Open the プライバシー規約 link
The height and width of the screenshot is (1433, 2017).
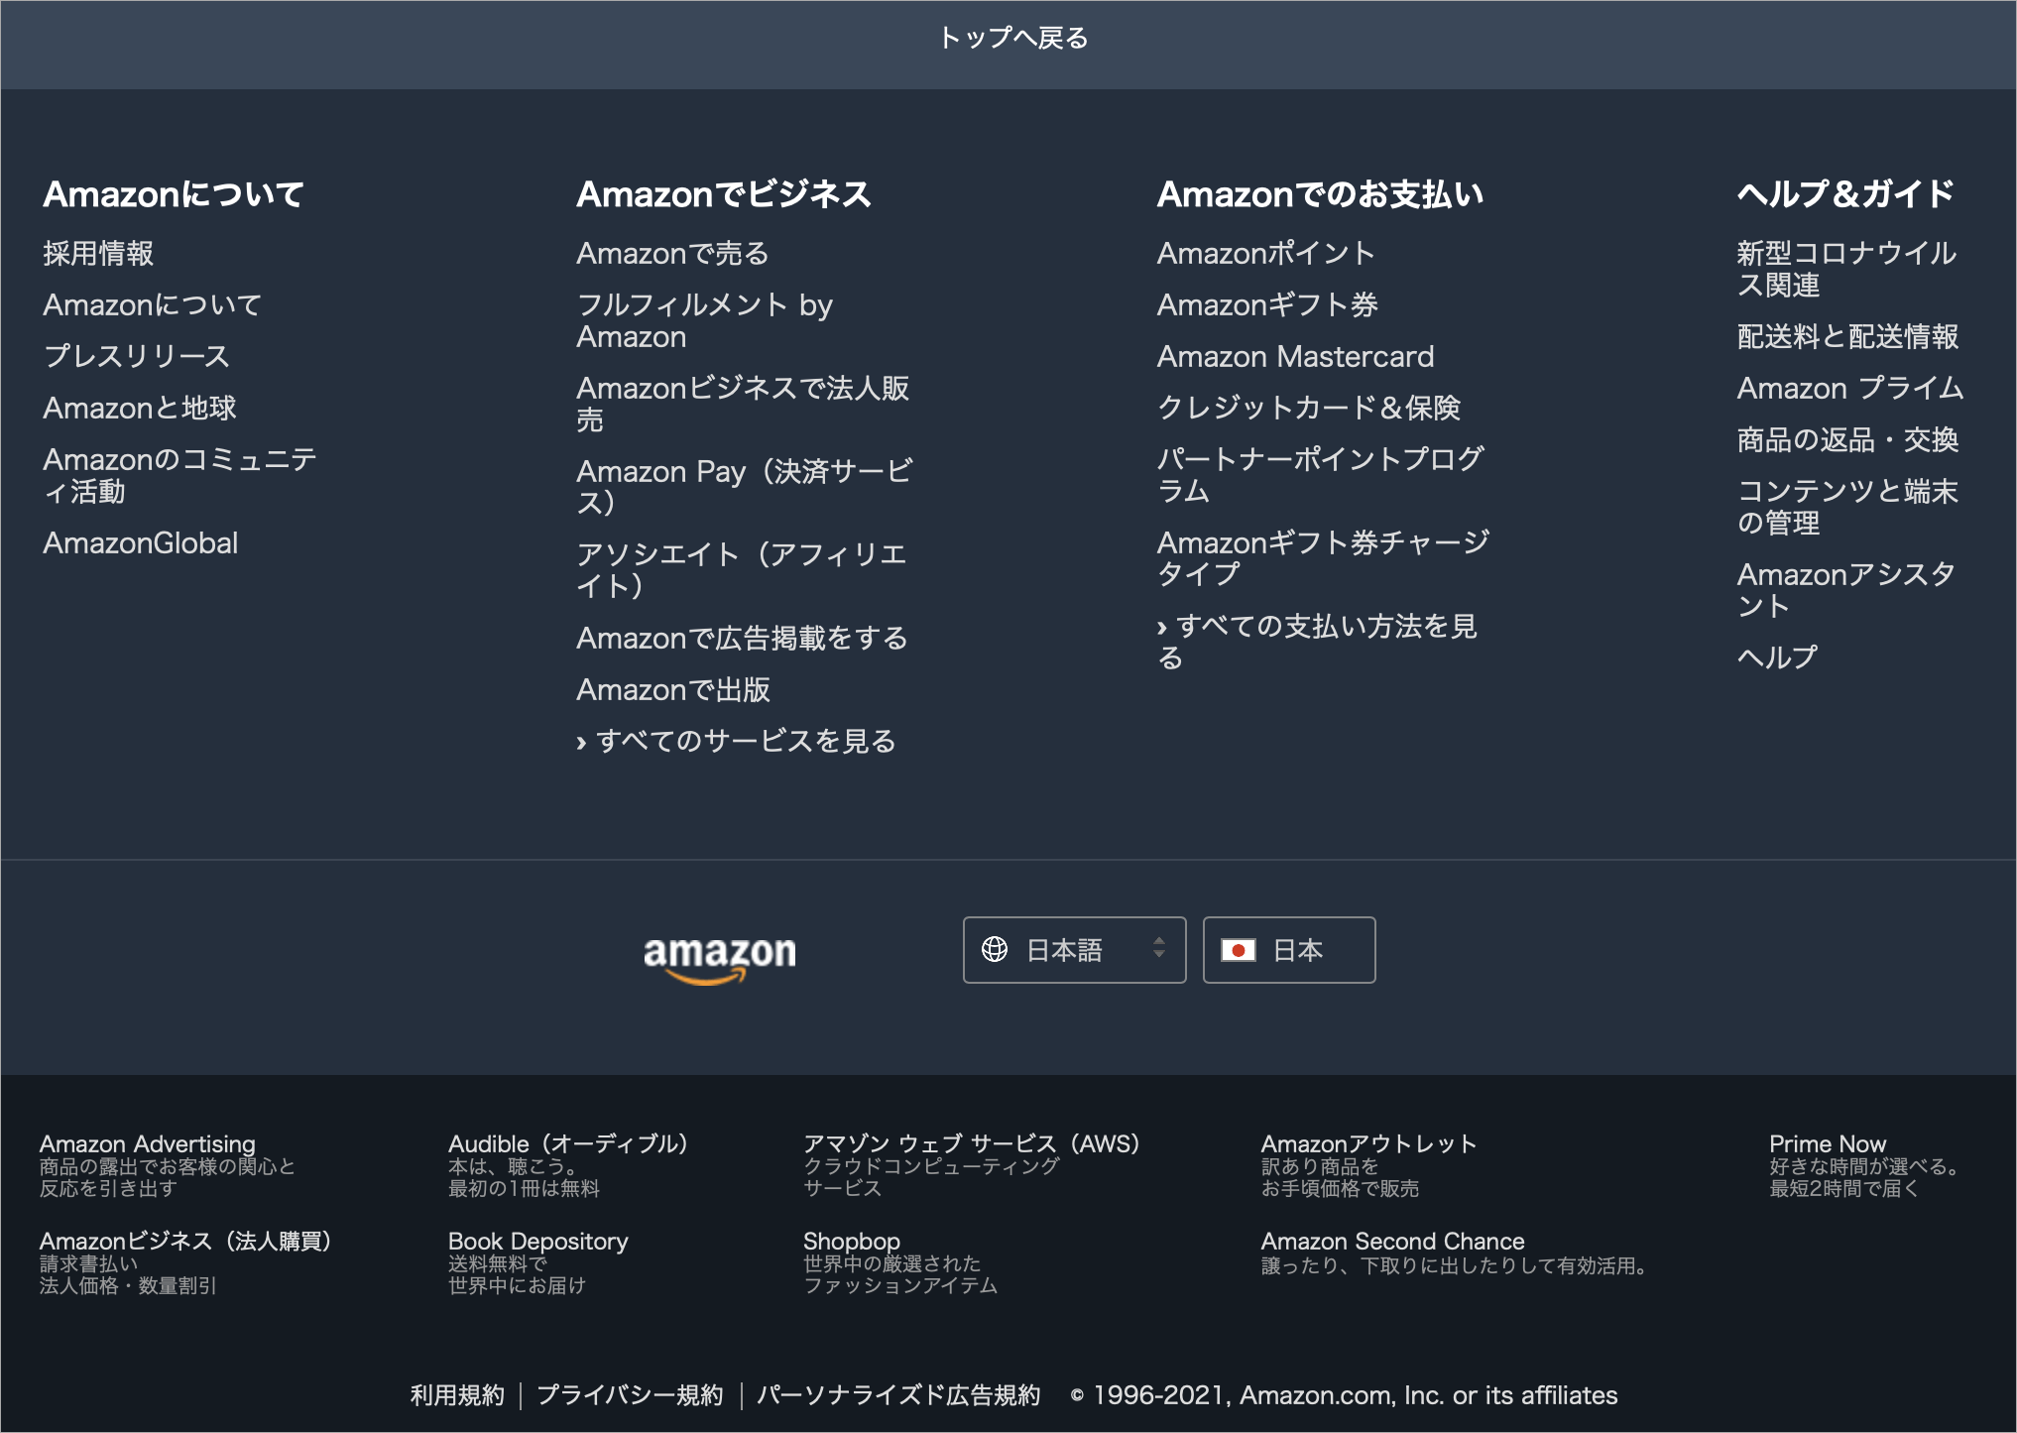[630, 1396]
